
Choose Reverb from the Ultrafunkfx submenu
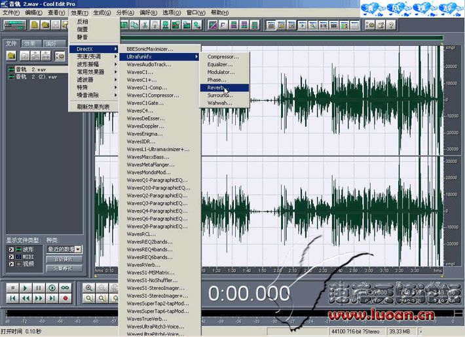tap(225, 88)
